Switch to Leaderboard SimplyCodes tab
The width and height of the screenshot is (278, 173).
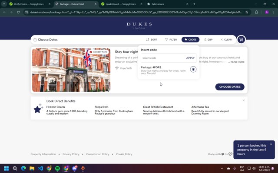(x=121, y=4)
